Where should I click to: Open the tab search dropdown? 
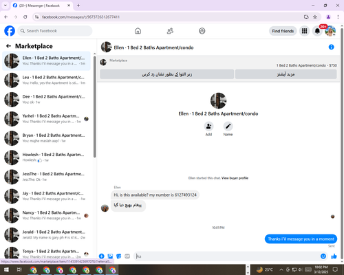6,5
